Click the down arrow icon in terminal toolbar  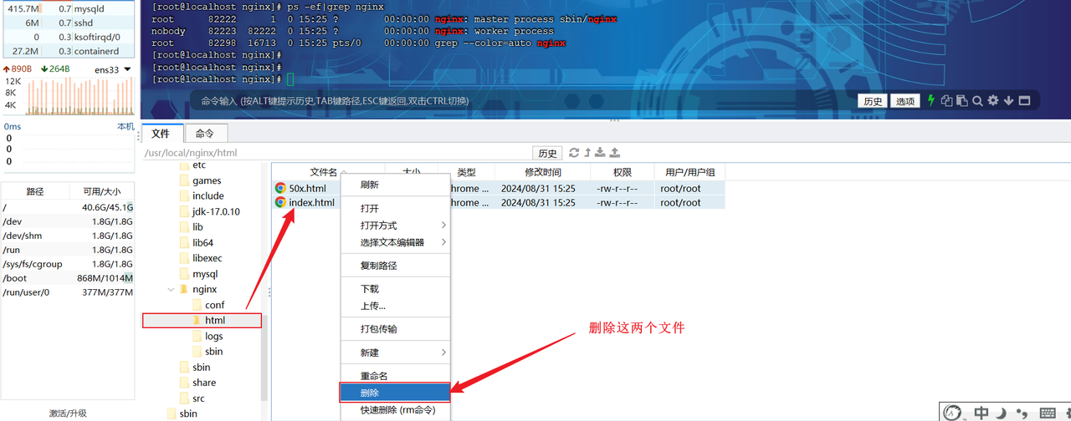[x=1008, y=100]
